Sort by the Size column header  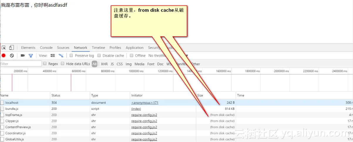(x=216, y=95)
